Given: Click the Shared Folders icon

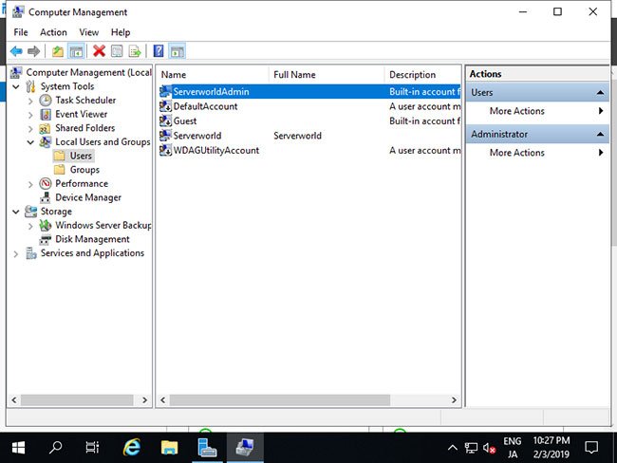Looking at the screenshot, I should click(x=45, y=128).
